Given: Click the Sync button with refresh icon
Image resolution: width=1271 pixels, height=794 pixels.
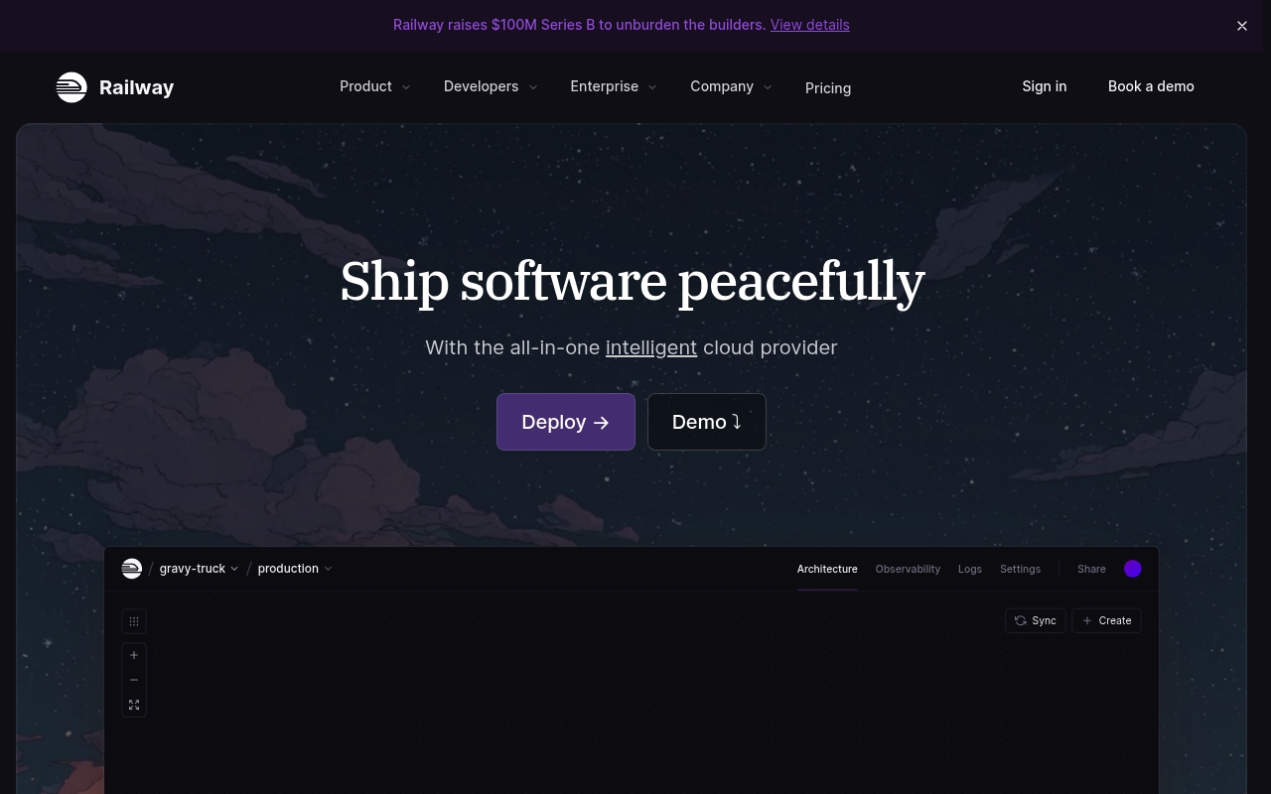Looking at the screenshot, I should tap(1036, 620).
